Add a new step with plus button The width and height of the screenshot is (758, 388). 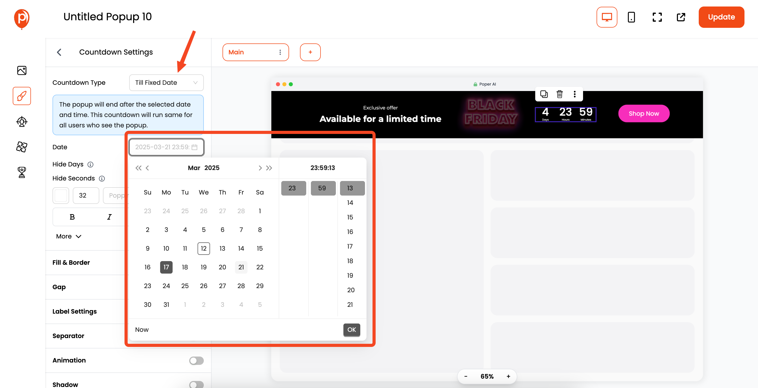coord(310,52)
